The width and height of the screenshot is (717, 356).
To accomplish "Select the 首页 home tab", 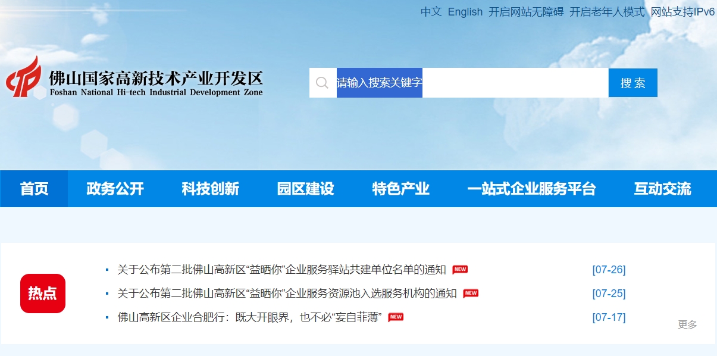I will coord(33,189).
